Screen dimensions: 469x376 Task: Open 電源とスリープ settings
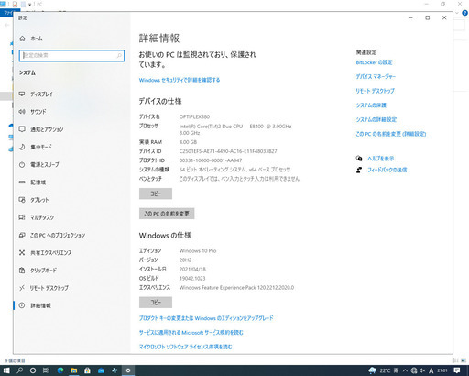[x=44, y=165]
